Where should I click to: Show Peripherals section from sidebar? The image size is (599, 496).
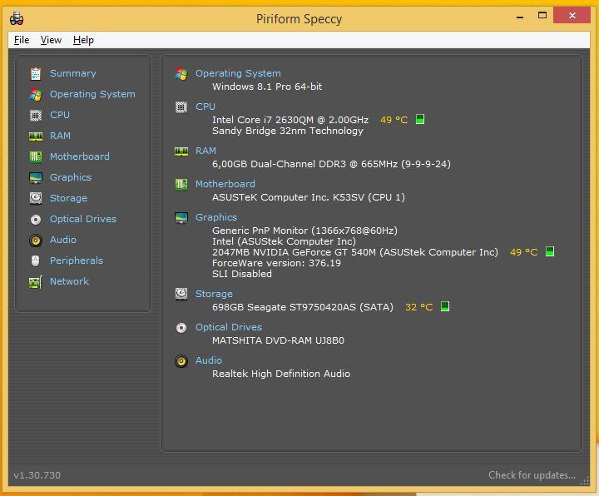[x=77, y=260]
